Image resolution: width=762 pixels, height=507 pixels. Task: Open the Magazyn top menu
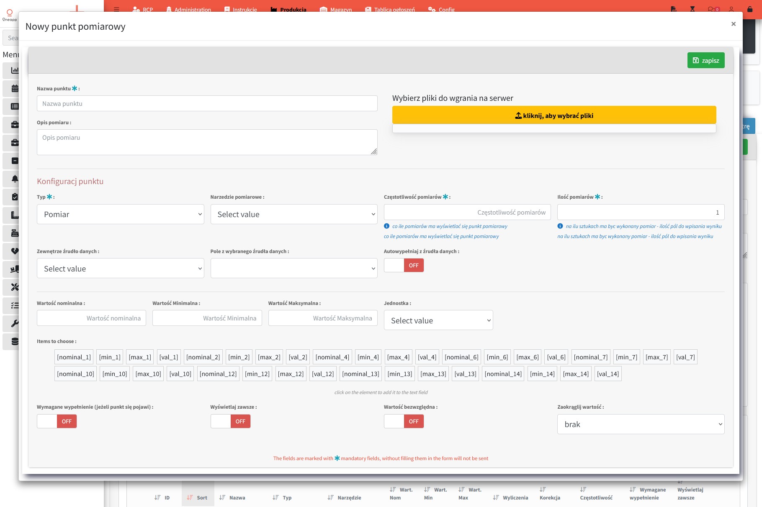pos(336,9)
